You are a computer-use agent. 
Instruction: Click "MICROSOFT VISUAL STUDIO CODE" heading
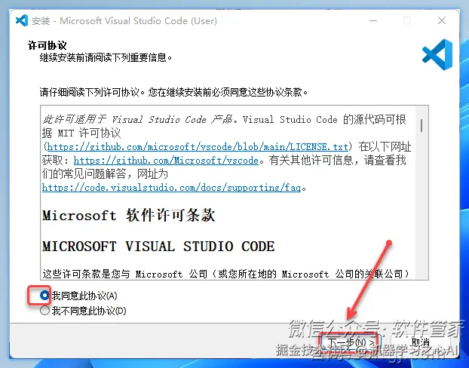click(158, 247)
